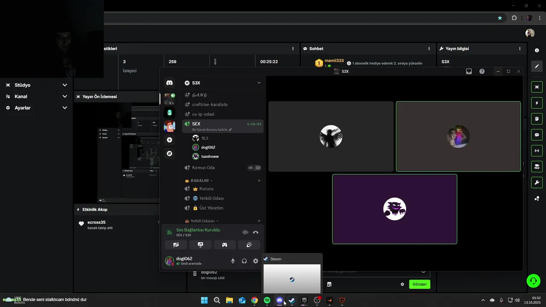The width and height of the screenshot is (546, 307).
Task: Edit channel status pencil under SEX
Action: 230,130
